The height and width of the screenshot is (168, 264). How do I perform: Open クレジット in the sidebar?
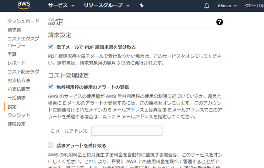pos(19,115)
